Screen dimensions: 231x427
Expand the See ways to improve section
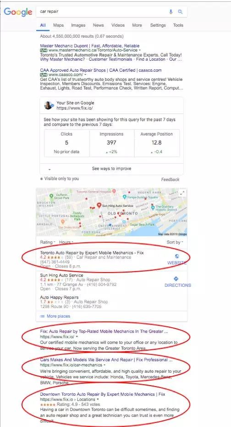pos(111,169)
